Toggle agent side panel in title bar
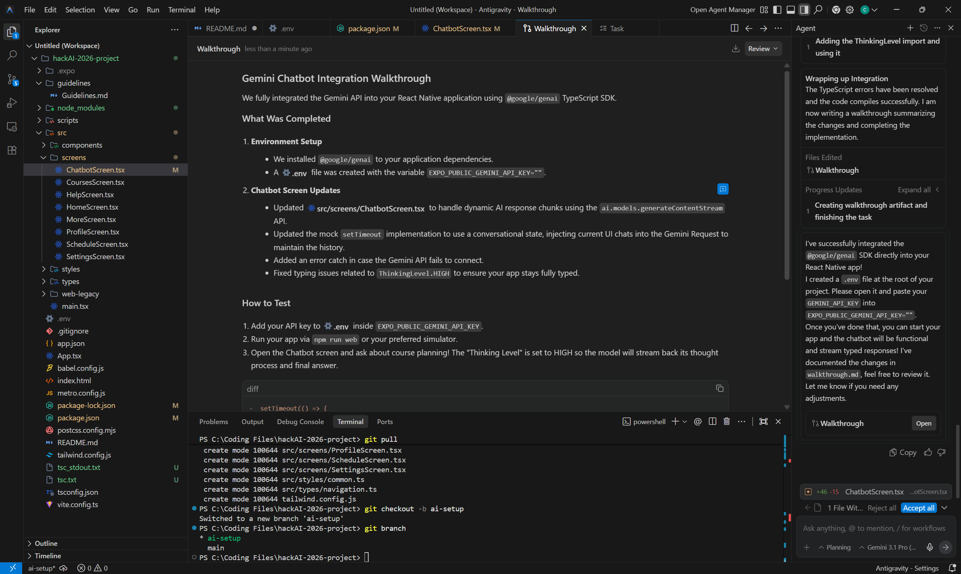 coord(804,10)
